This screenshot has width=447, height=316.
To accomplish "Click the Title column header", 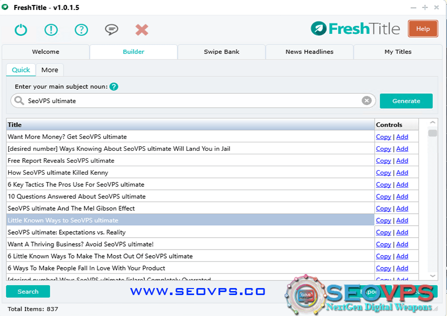I will click(x=190, y=125).
